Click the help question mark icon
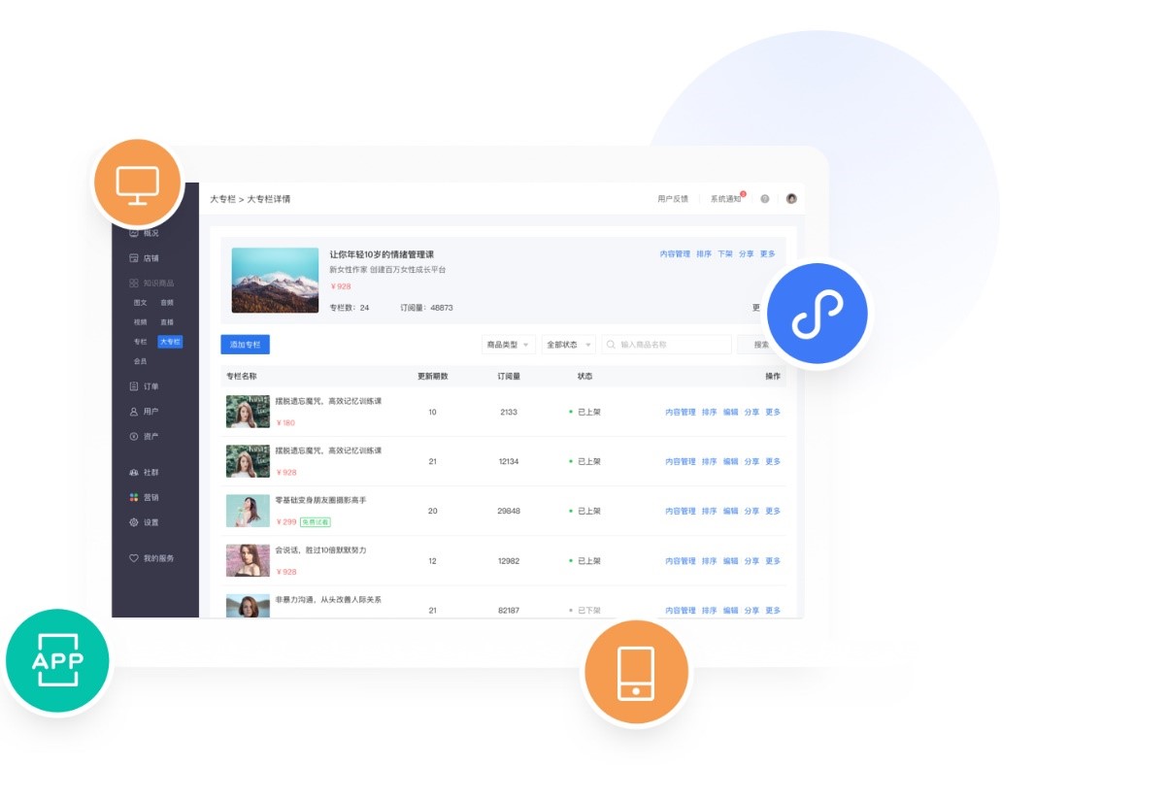This screenshot has width=1168, height=800. [x=765, y=199]
